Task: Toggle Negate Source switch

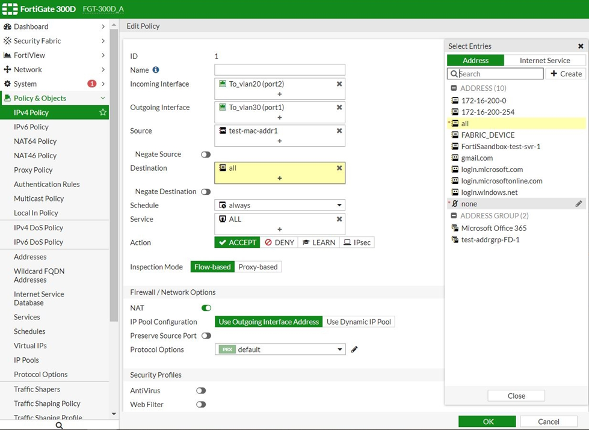Action: [206, 155]
